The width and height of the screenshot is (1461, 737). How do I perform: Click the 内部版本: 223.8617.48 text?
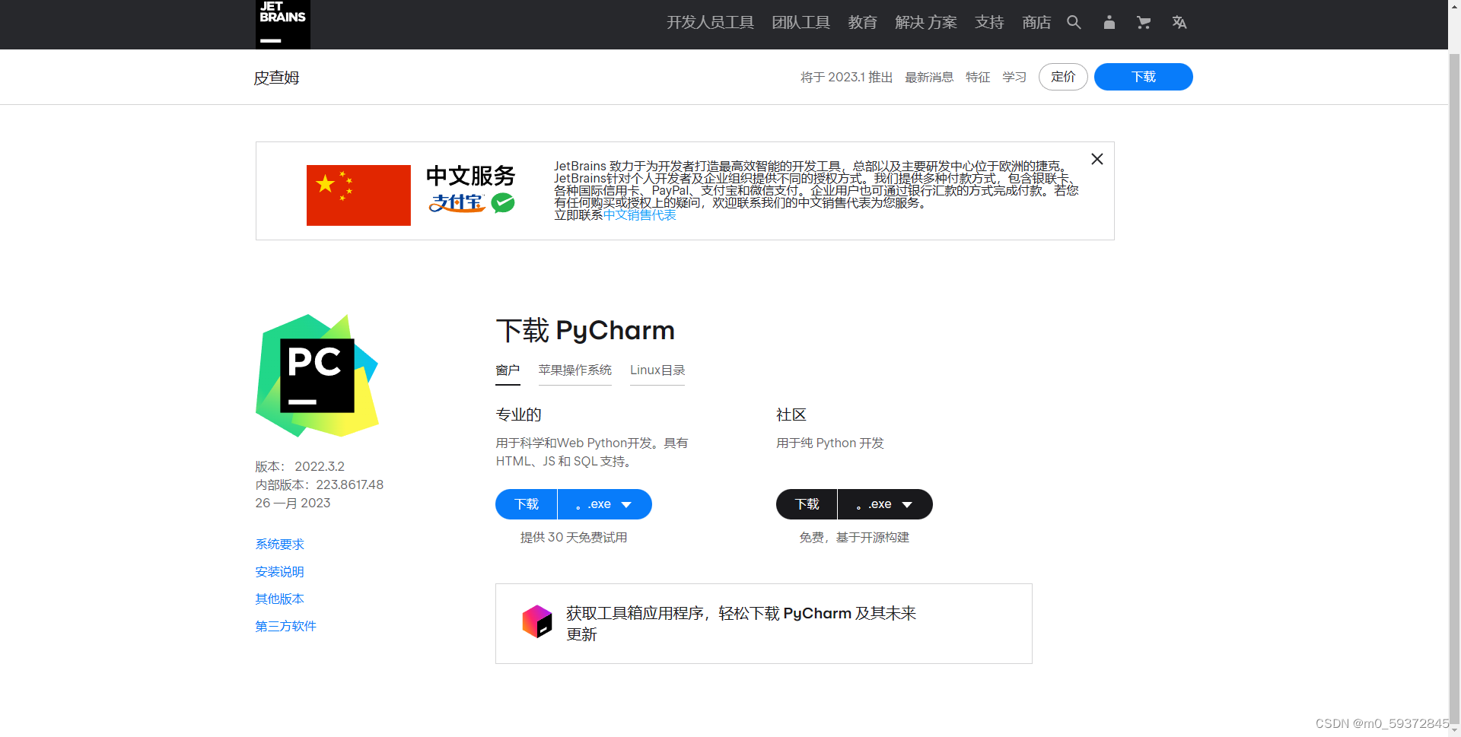tap(320, 485)
